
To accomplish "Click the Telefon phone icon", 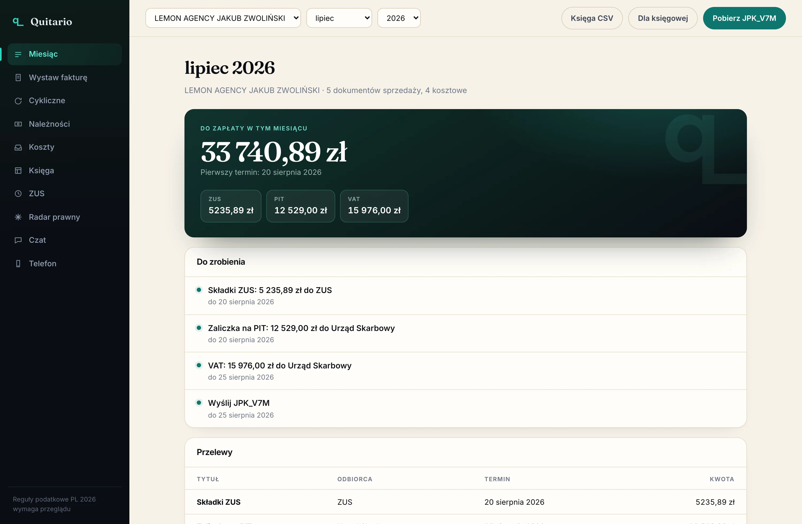I will [x=18, y=264].
